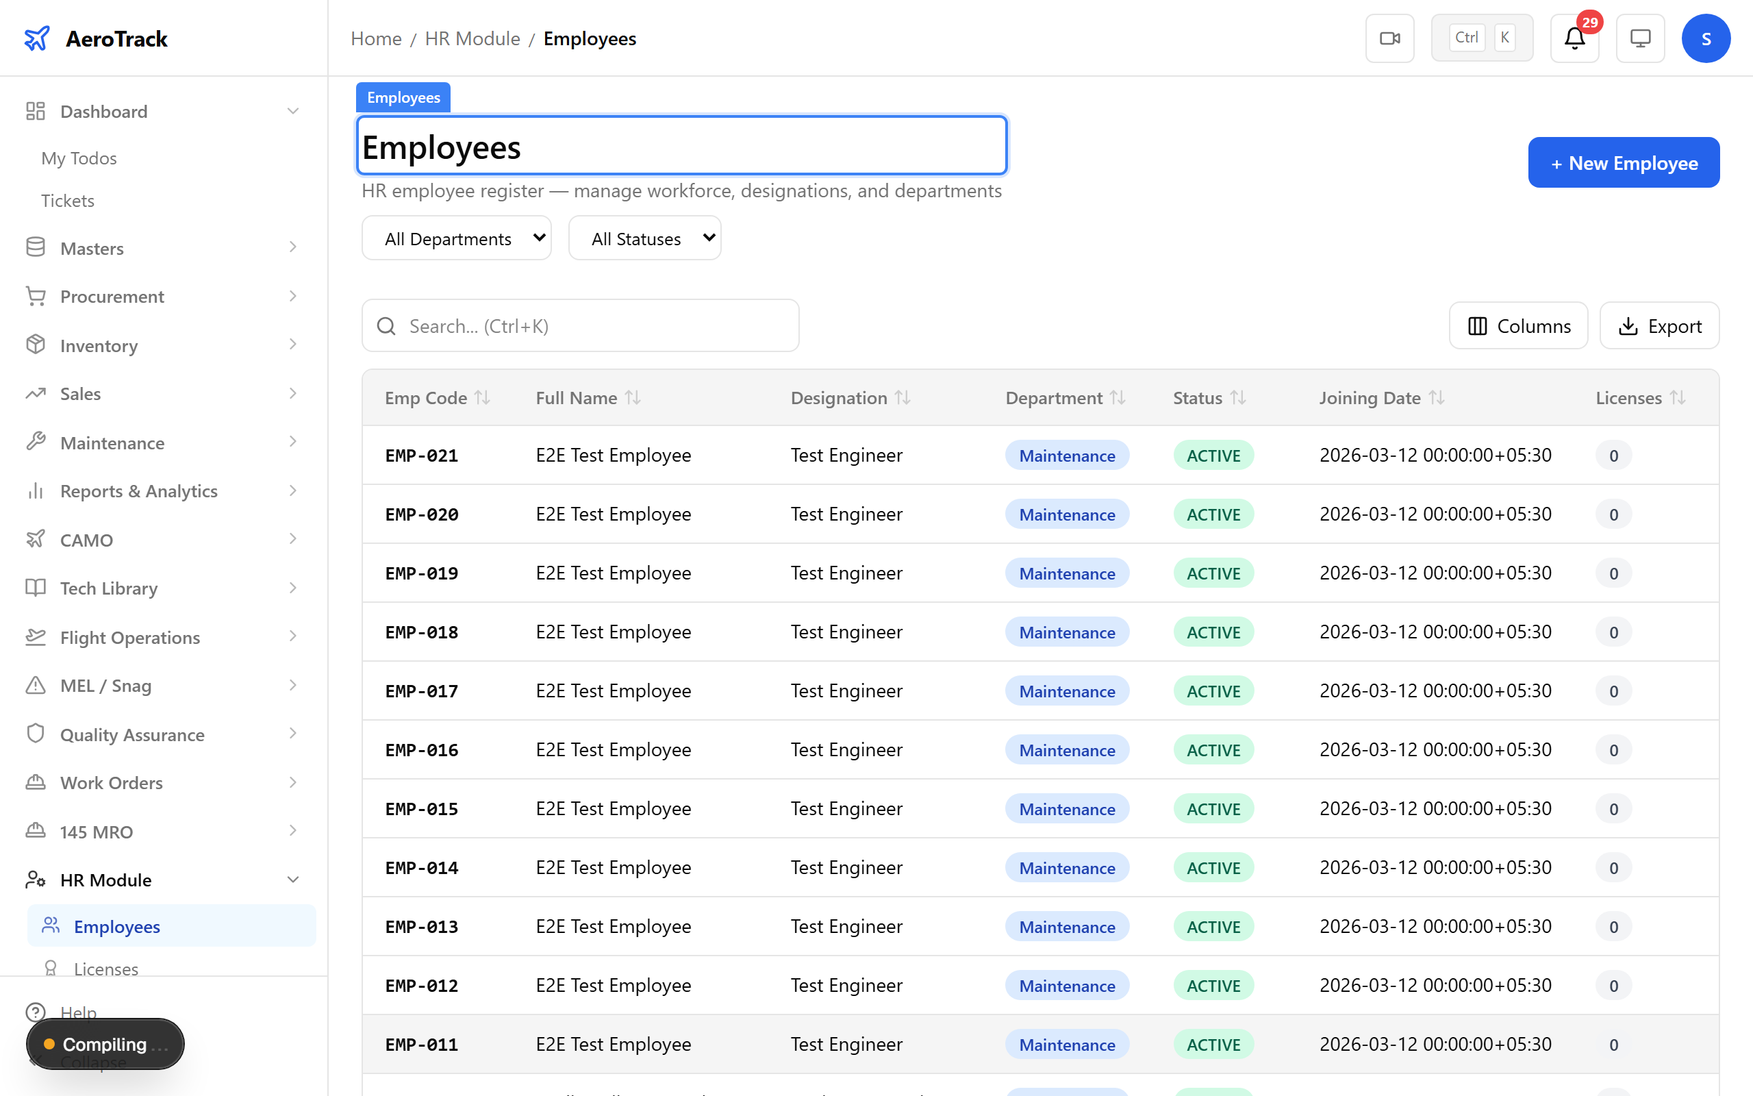Open the Columns chooser button

(1518, 326)
